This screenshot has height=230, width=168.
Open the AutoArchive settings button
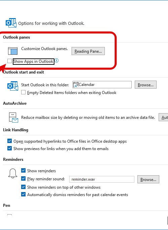(163, 117)
